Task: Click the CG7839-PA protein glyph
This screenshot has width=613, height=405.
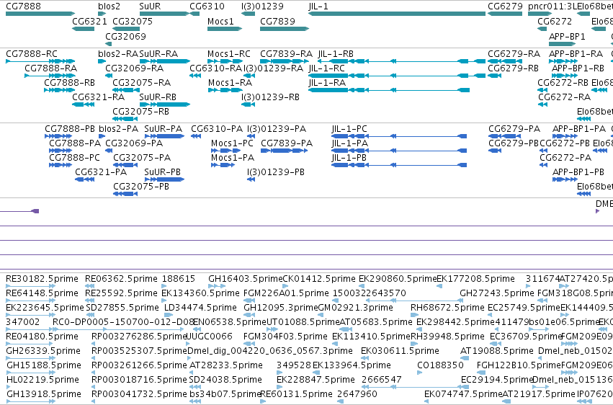Action: click(285, 151)
